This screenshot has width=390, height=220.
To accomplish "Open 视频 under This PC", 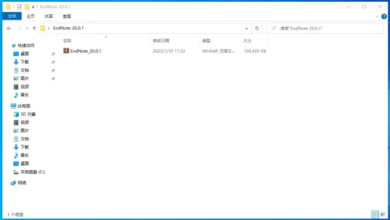I will [25, 122].
